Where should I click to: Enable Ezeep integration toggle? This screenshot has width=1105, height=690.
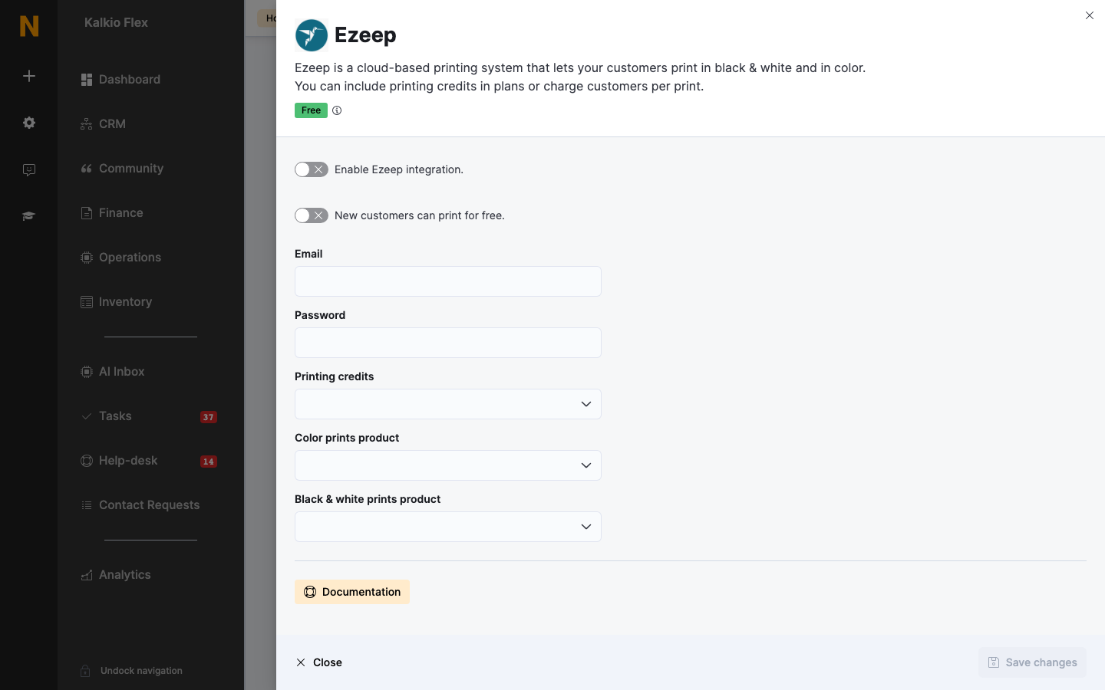[312, 169]
